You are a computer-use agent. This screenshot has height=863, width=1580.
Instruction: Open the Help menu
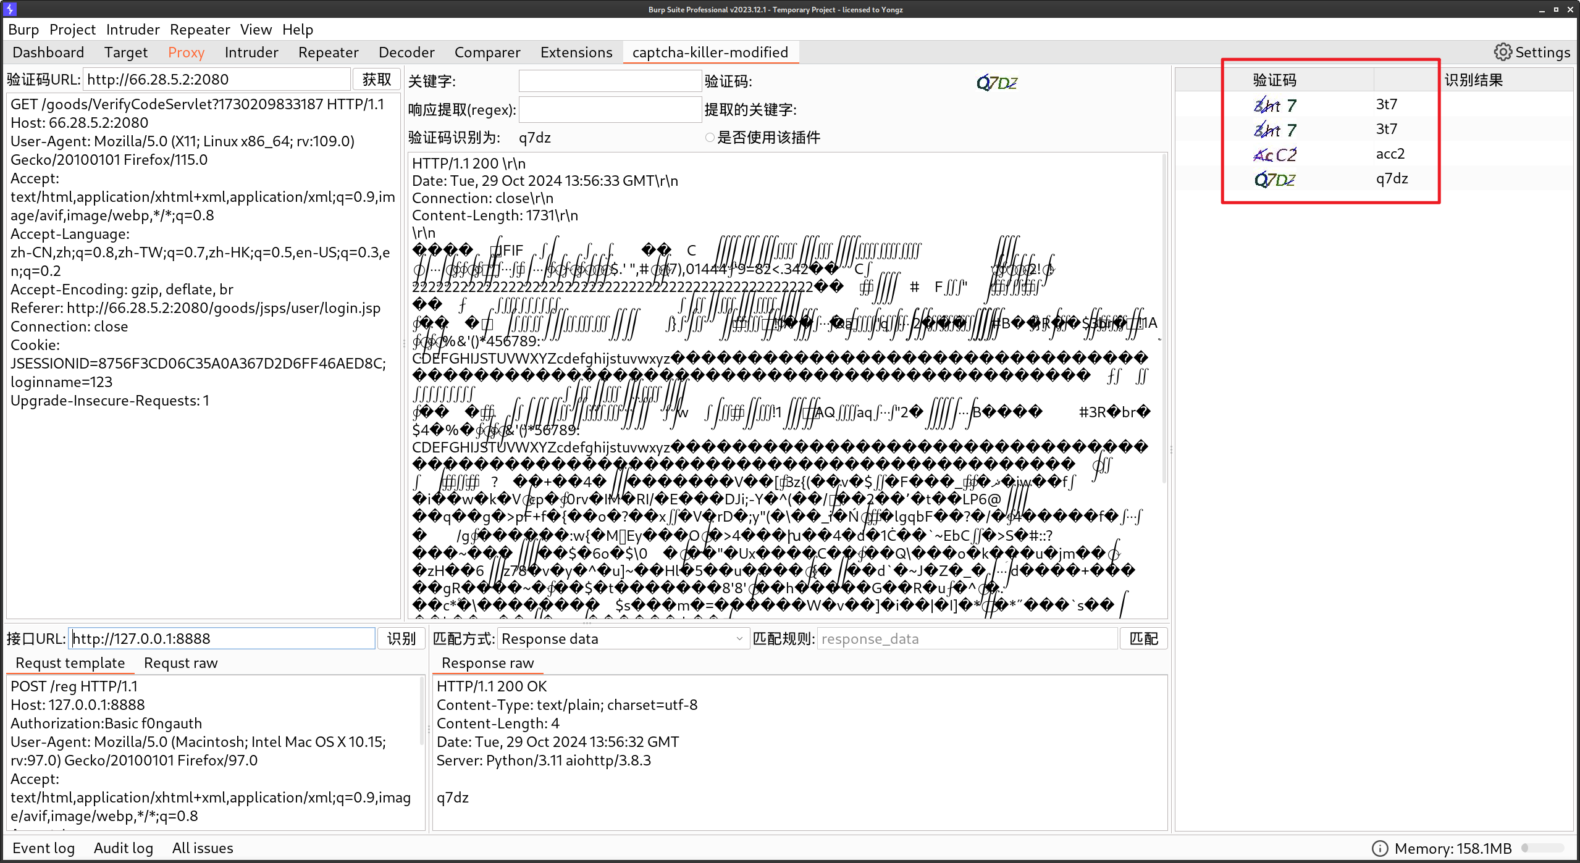coord(298,30)
